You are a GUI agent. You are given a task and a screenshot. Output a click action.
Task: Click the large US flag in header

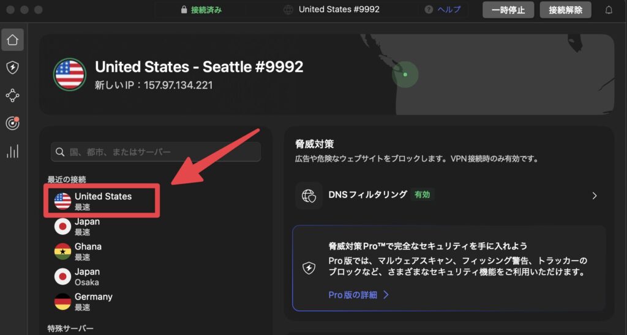tap(70, 74)
